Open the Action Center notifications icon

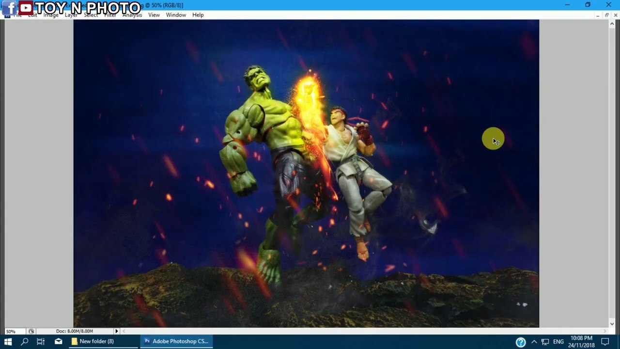[x=605, y=342]
